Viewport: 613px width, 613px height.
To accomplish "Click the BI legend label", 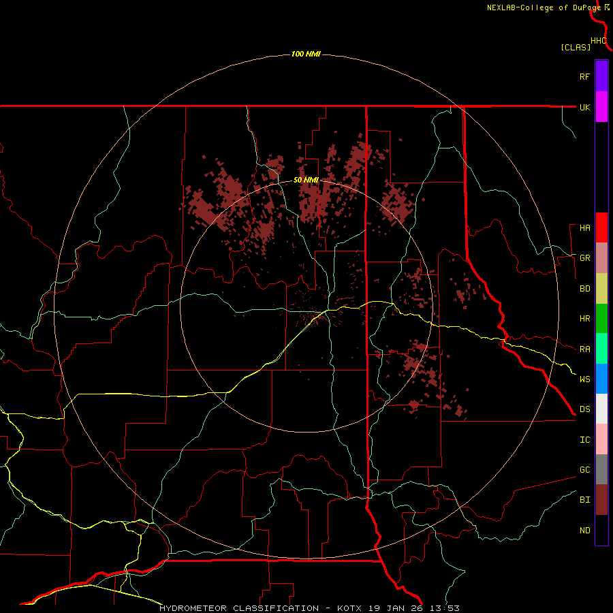I will [584, 500].
